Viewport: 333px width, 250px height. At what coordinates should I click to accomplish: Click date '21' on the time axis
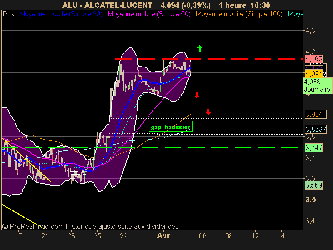45,236
